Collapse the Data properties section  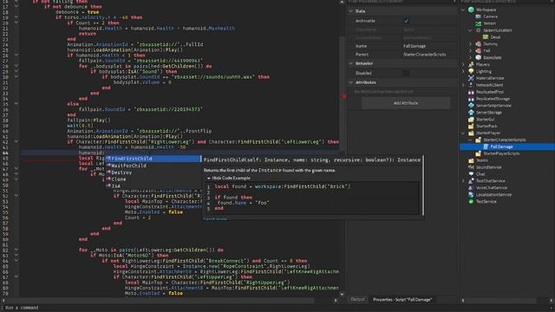coord(351,11)
